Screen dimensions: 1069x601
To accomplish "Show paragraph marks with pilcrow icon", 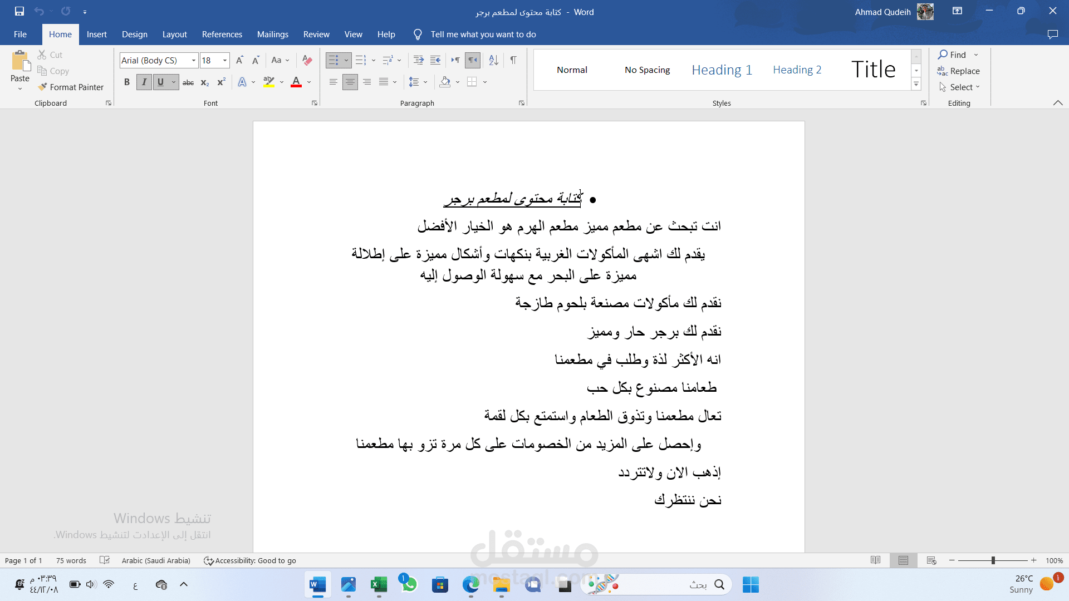I will pos(513,60).
